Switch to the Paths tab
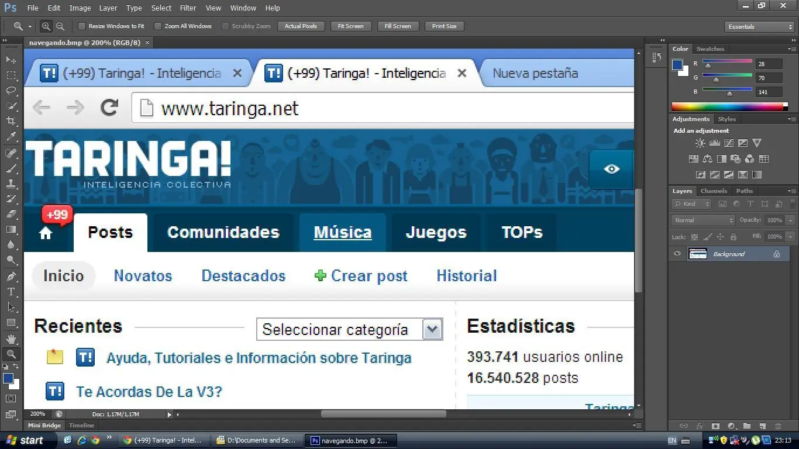 pyautogui.click(x=745, y=191)
